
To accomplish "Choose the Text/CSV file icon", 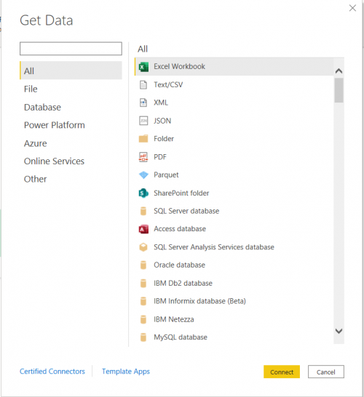I will 143,85.
